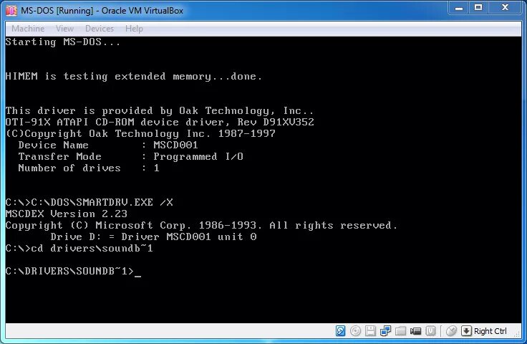Viewport: 527px width, 344px height.
Task: Click the SMARTDRV.EXE /X command line
Action: click(89, 202)
